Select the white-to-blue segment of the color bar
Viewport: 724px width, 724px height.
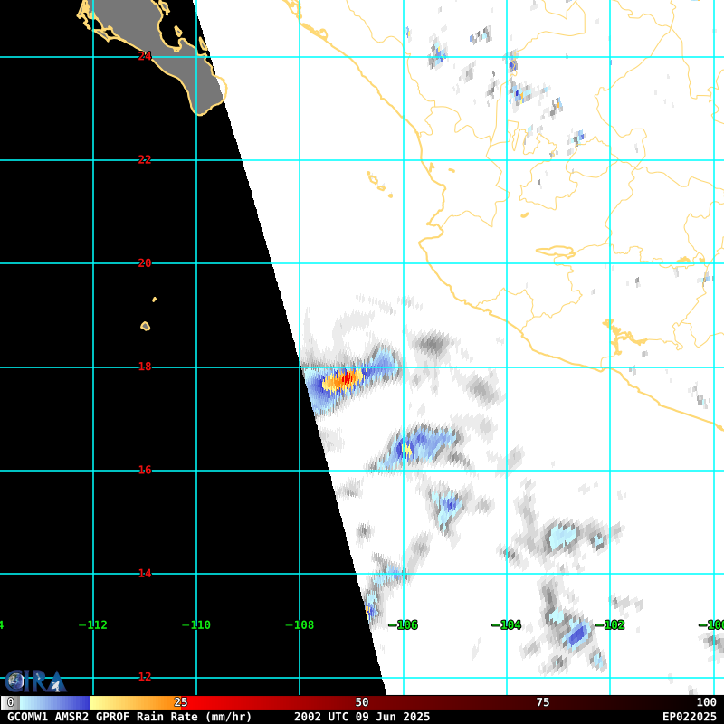(x=54, y=702)
